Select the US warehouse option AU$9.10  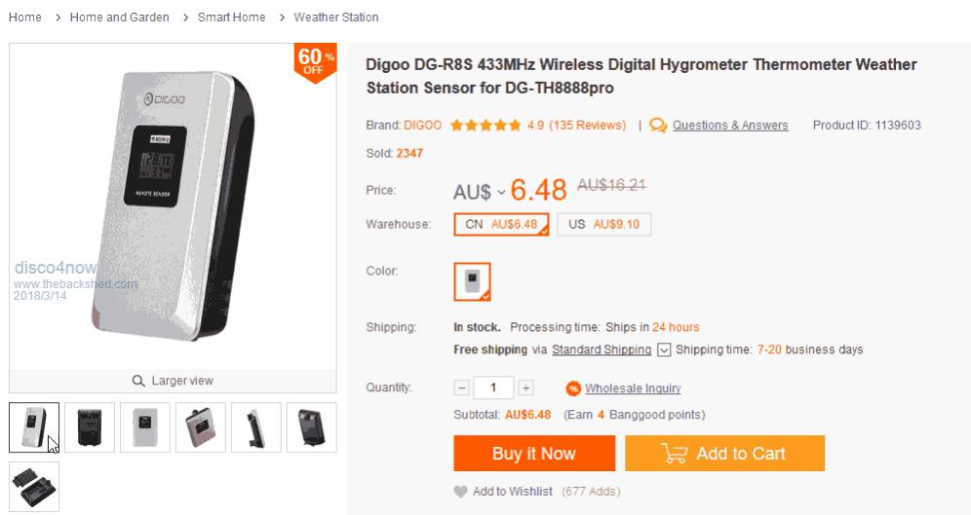click(603, 225)
